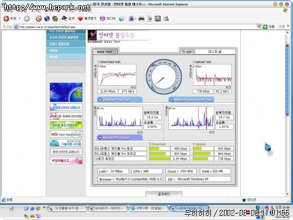This screenshot has height=220, width=293.
Task: Click the Print printer icon
Action: 141,19
